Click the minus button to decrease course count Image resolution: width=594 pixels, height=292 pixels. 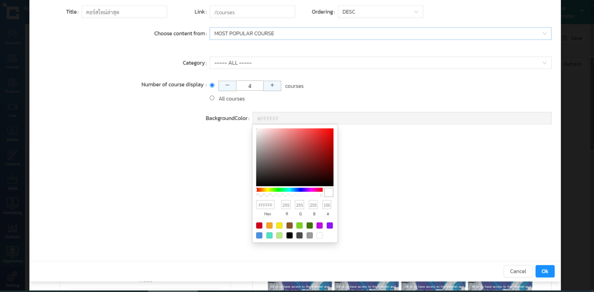[x=227, y=86]
